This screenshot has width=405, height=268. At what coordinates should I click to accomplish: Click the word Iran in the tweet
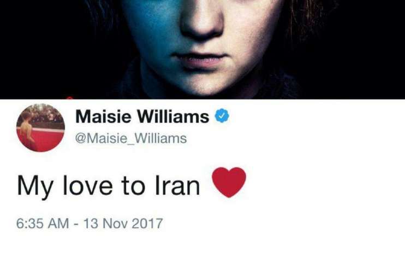click(177, 185)
